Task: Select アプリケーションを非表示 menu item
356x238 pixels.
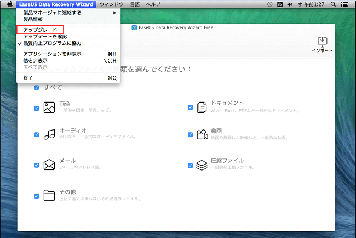Action: (x=68, y=54)
